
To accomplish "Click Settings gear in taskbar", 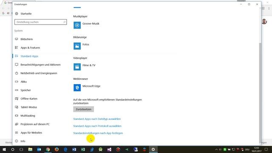I will coord(153,149).
